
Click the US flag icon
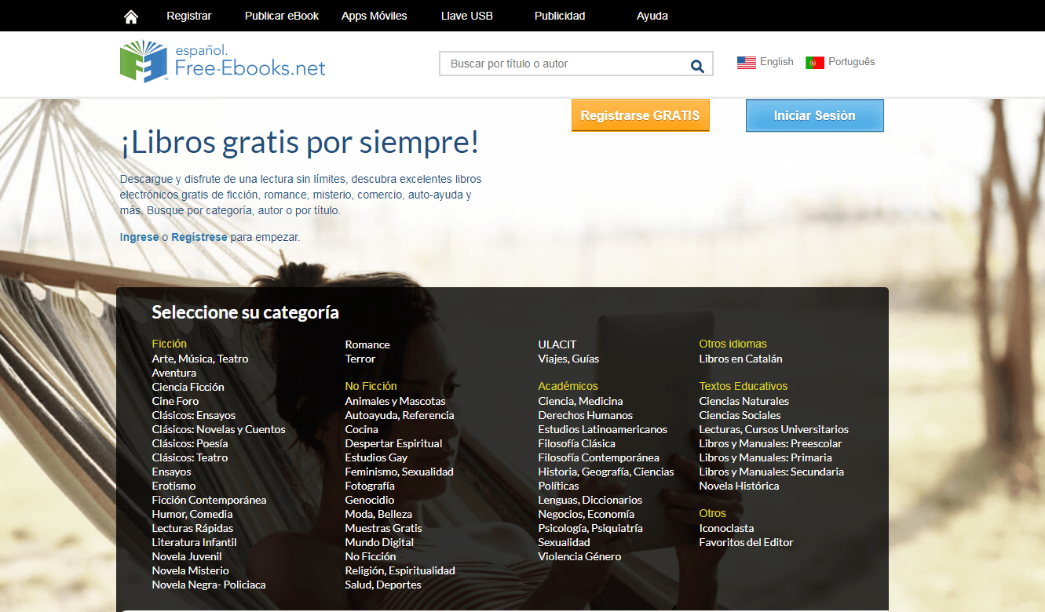pos(746,63)
